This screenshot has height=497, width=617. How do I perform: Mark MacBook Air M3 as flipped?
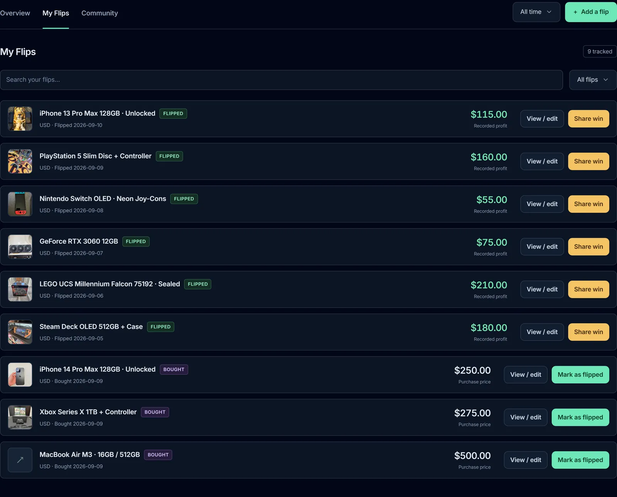[580, 460]
